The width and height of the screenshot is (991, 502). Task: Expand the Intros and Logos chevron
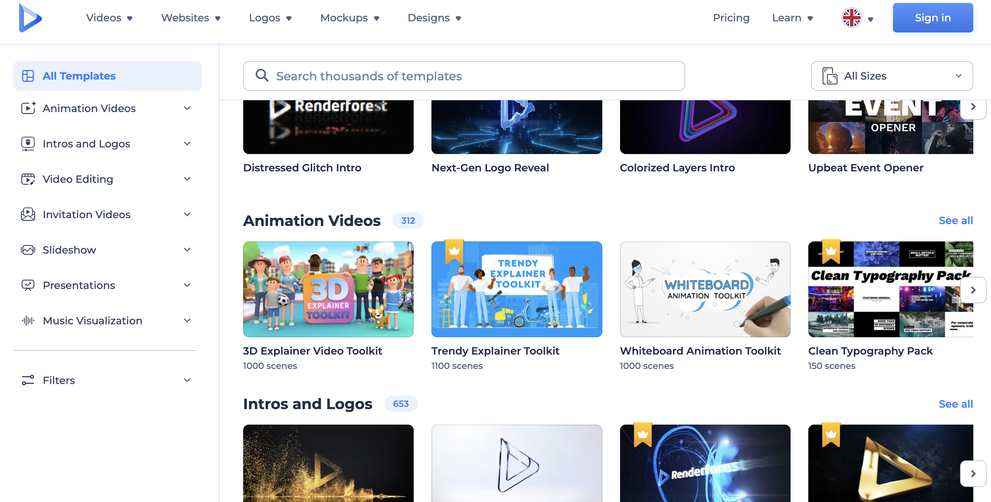(x=187, y=144)
